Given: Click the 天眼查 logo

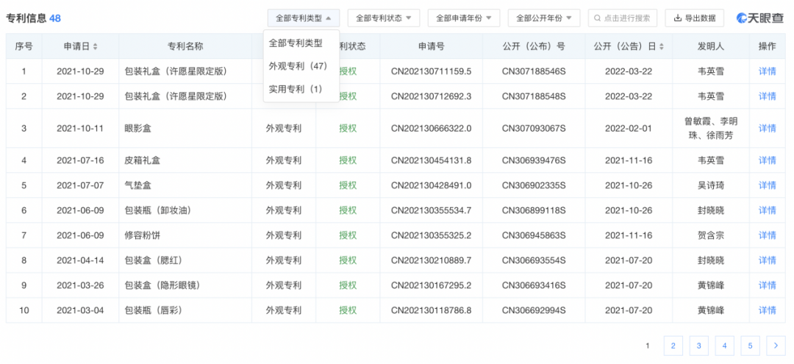Looking at the screenshot, I should 760,18.
